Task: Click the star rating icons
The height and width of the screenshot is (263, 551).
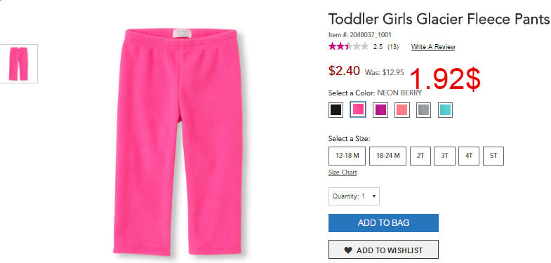Action: click(348, 46)
